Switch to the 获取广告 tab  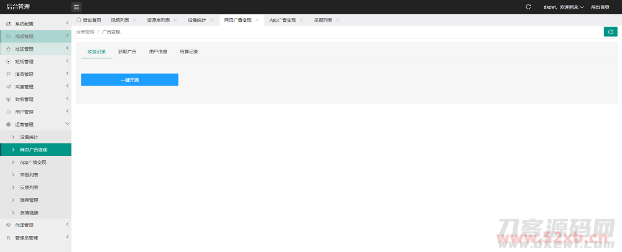(x=128, y=52)
